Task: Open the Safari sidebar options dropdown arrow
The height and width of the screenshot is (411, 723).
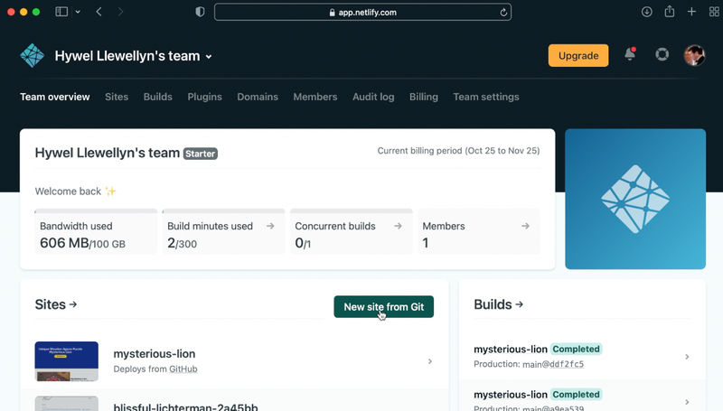Action: (78, 12)
